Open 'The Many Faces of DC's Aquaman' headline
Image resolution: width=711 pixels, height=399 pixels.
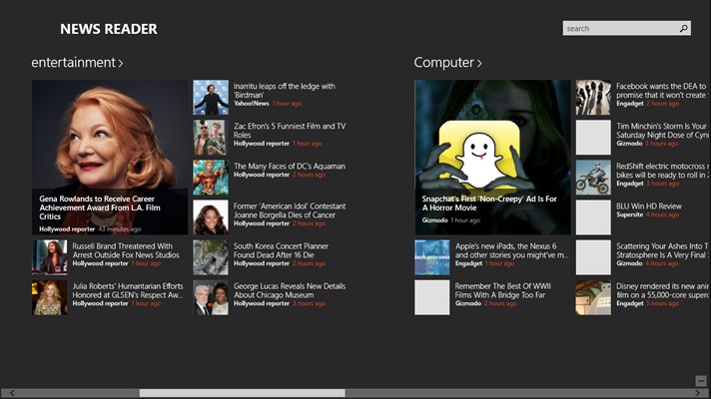(x=290, y=167)
